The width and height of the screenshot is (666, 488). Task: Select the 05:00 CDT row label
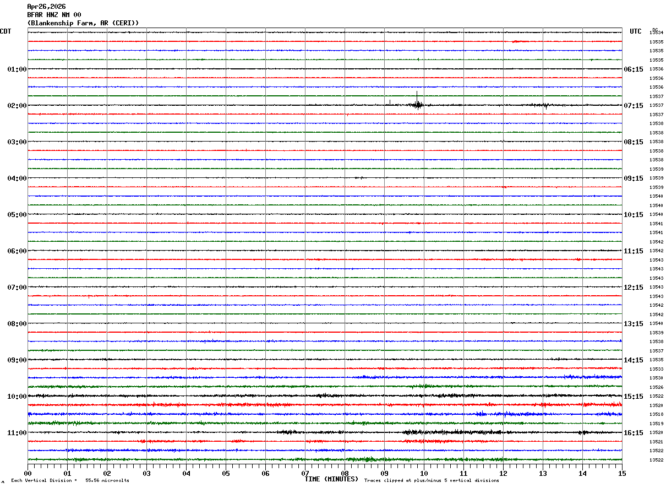tap(17, 215)
